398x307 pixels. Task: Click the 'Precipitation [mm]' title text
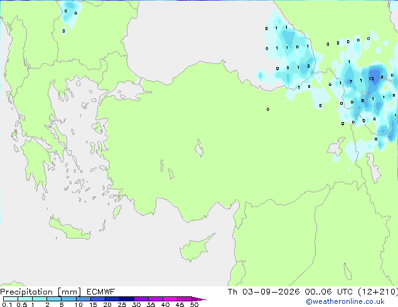coord(40,292)
